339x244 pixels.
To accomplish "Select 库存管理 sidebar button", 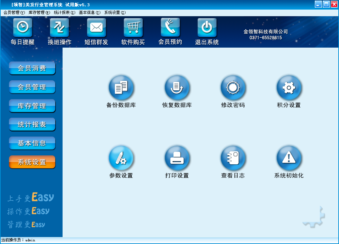I will tap(32, 106).
